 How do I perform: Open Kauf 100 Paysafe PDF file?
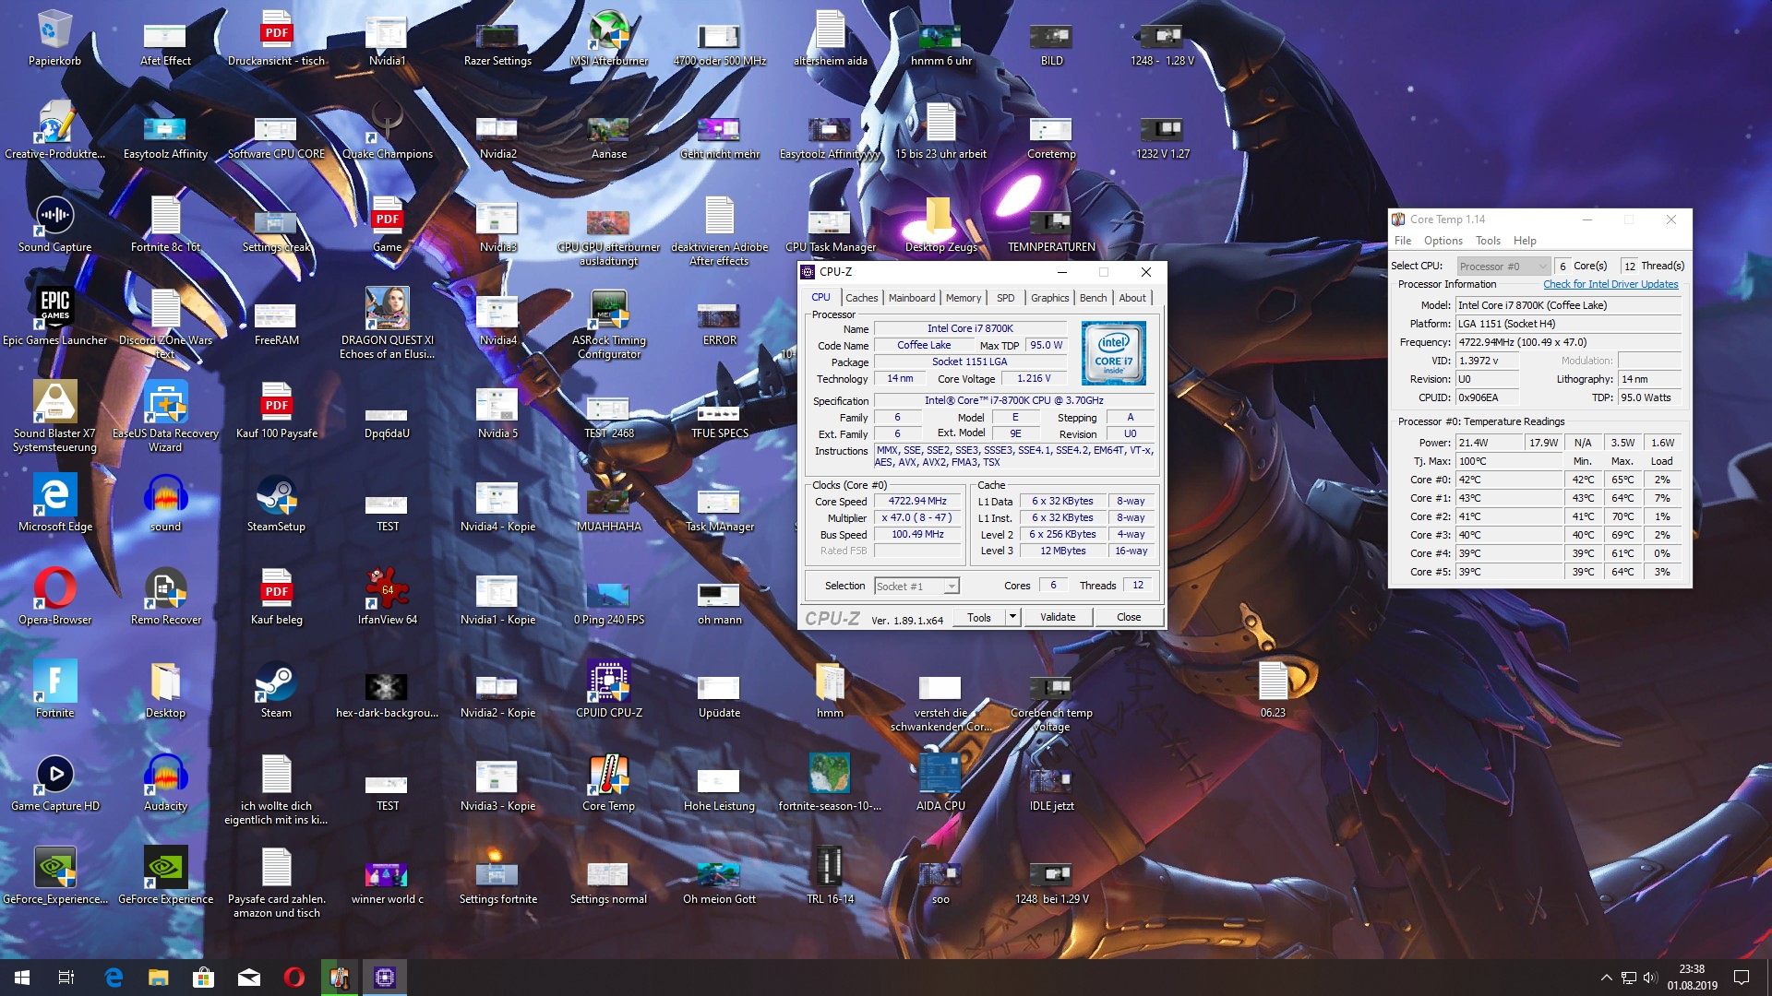tap(277, 411)
